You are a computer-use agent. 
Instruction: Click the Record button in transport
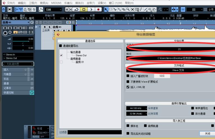tap(98, 10)
